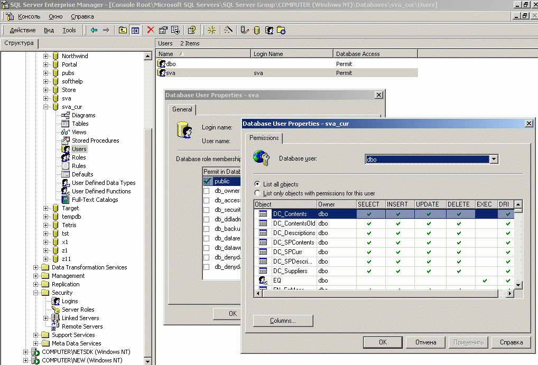Sort list by Login Name column header
The image size is (538, 365).
292,54
